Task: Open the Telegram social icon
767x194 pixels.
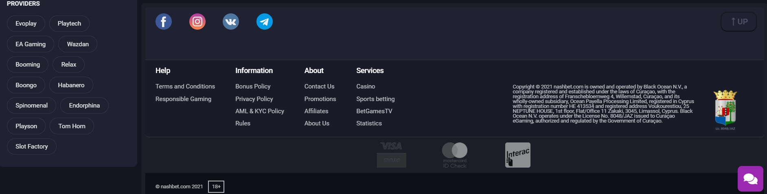Action: [265, 22]
